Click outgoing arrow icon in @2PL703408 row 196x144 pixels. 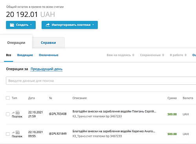pyautogui.click(x=13, y=113)
